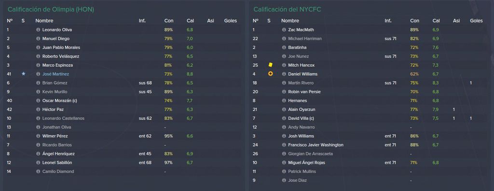
Task: Sort NYCFC table by Con column
Action: 414,21
